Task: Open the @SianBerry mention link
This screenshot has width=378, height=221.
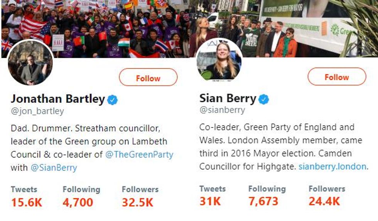Action: (x=54, y=167)
